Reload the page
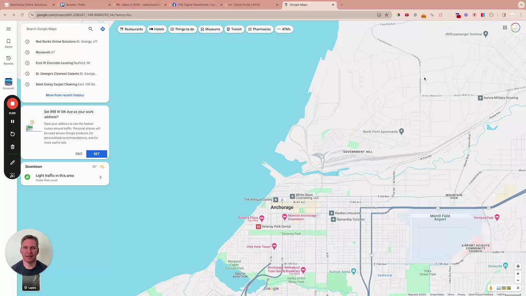This screenshot has height=296, width=526. pyautogui.click(x=22, y=15)
